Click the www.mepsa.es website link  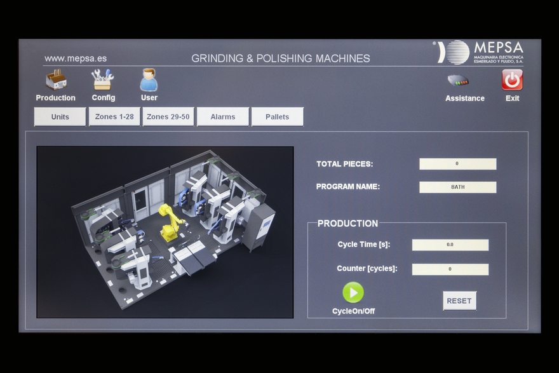[x=76, y=58]
